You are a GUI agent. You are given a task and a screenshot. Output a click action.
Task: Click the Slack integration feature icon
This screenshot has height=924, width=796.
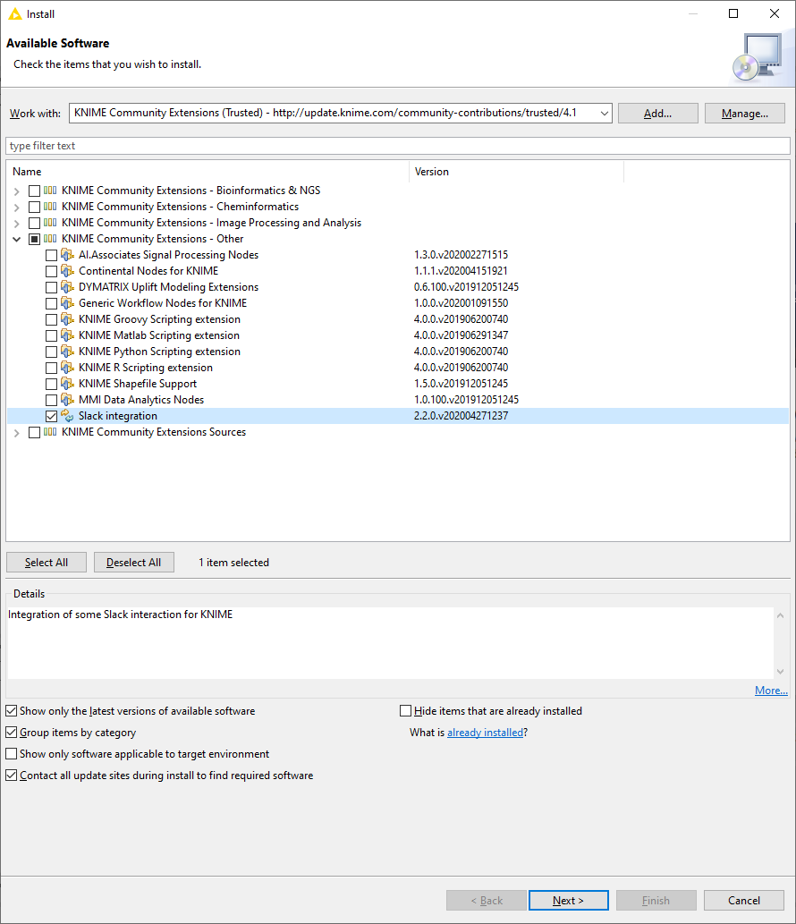pos(67,416)
